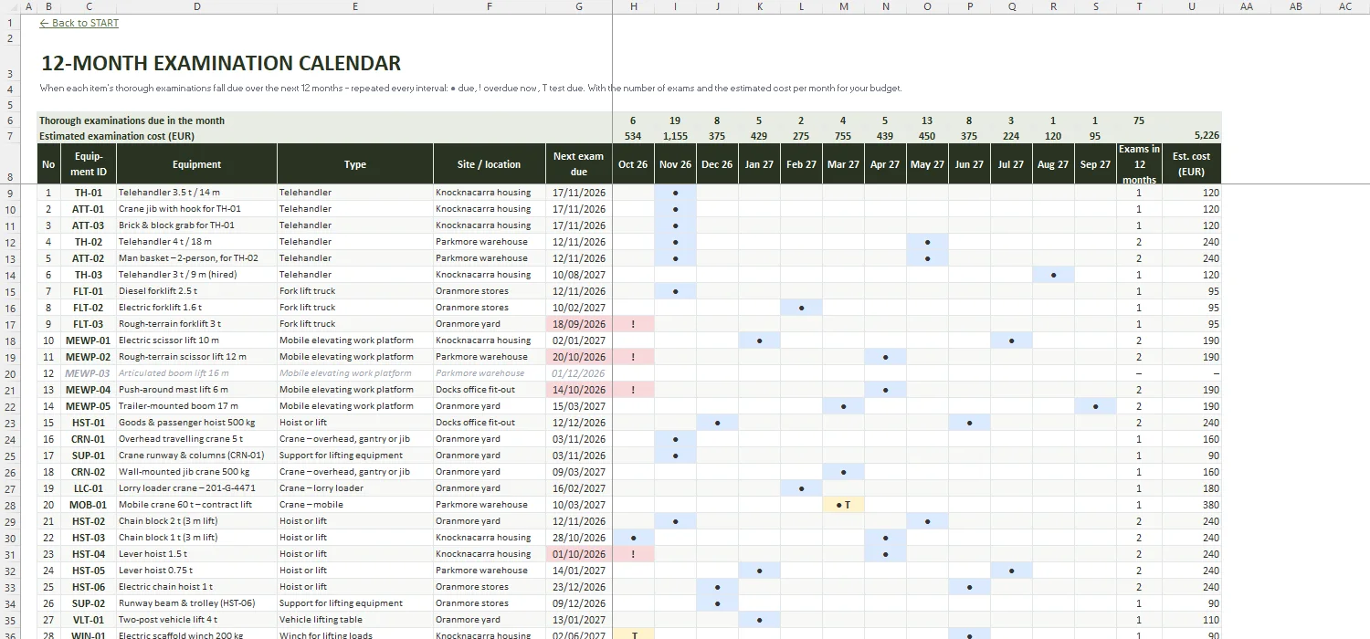This screenshot has height=639, width=1370.
Task: Select the 12-MONTH EXAMINATION CALENDAR title cell
Action: [x=221, y=63]
